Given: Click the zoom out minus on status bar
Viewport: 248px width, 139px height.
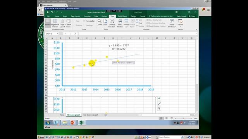Looking at the screenshot, I should point(175,118).
